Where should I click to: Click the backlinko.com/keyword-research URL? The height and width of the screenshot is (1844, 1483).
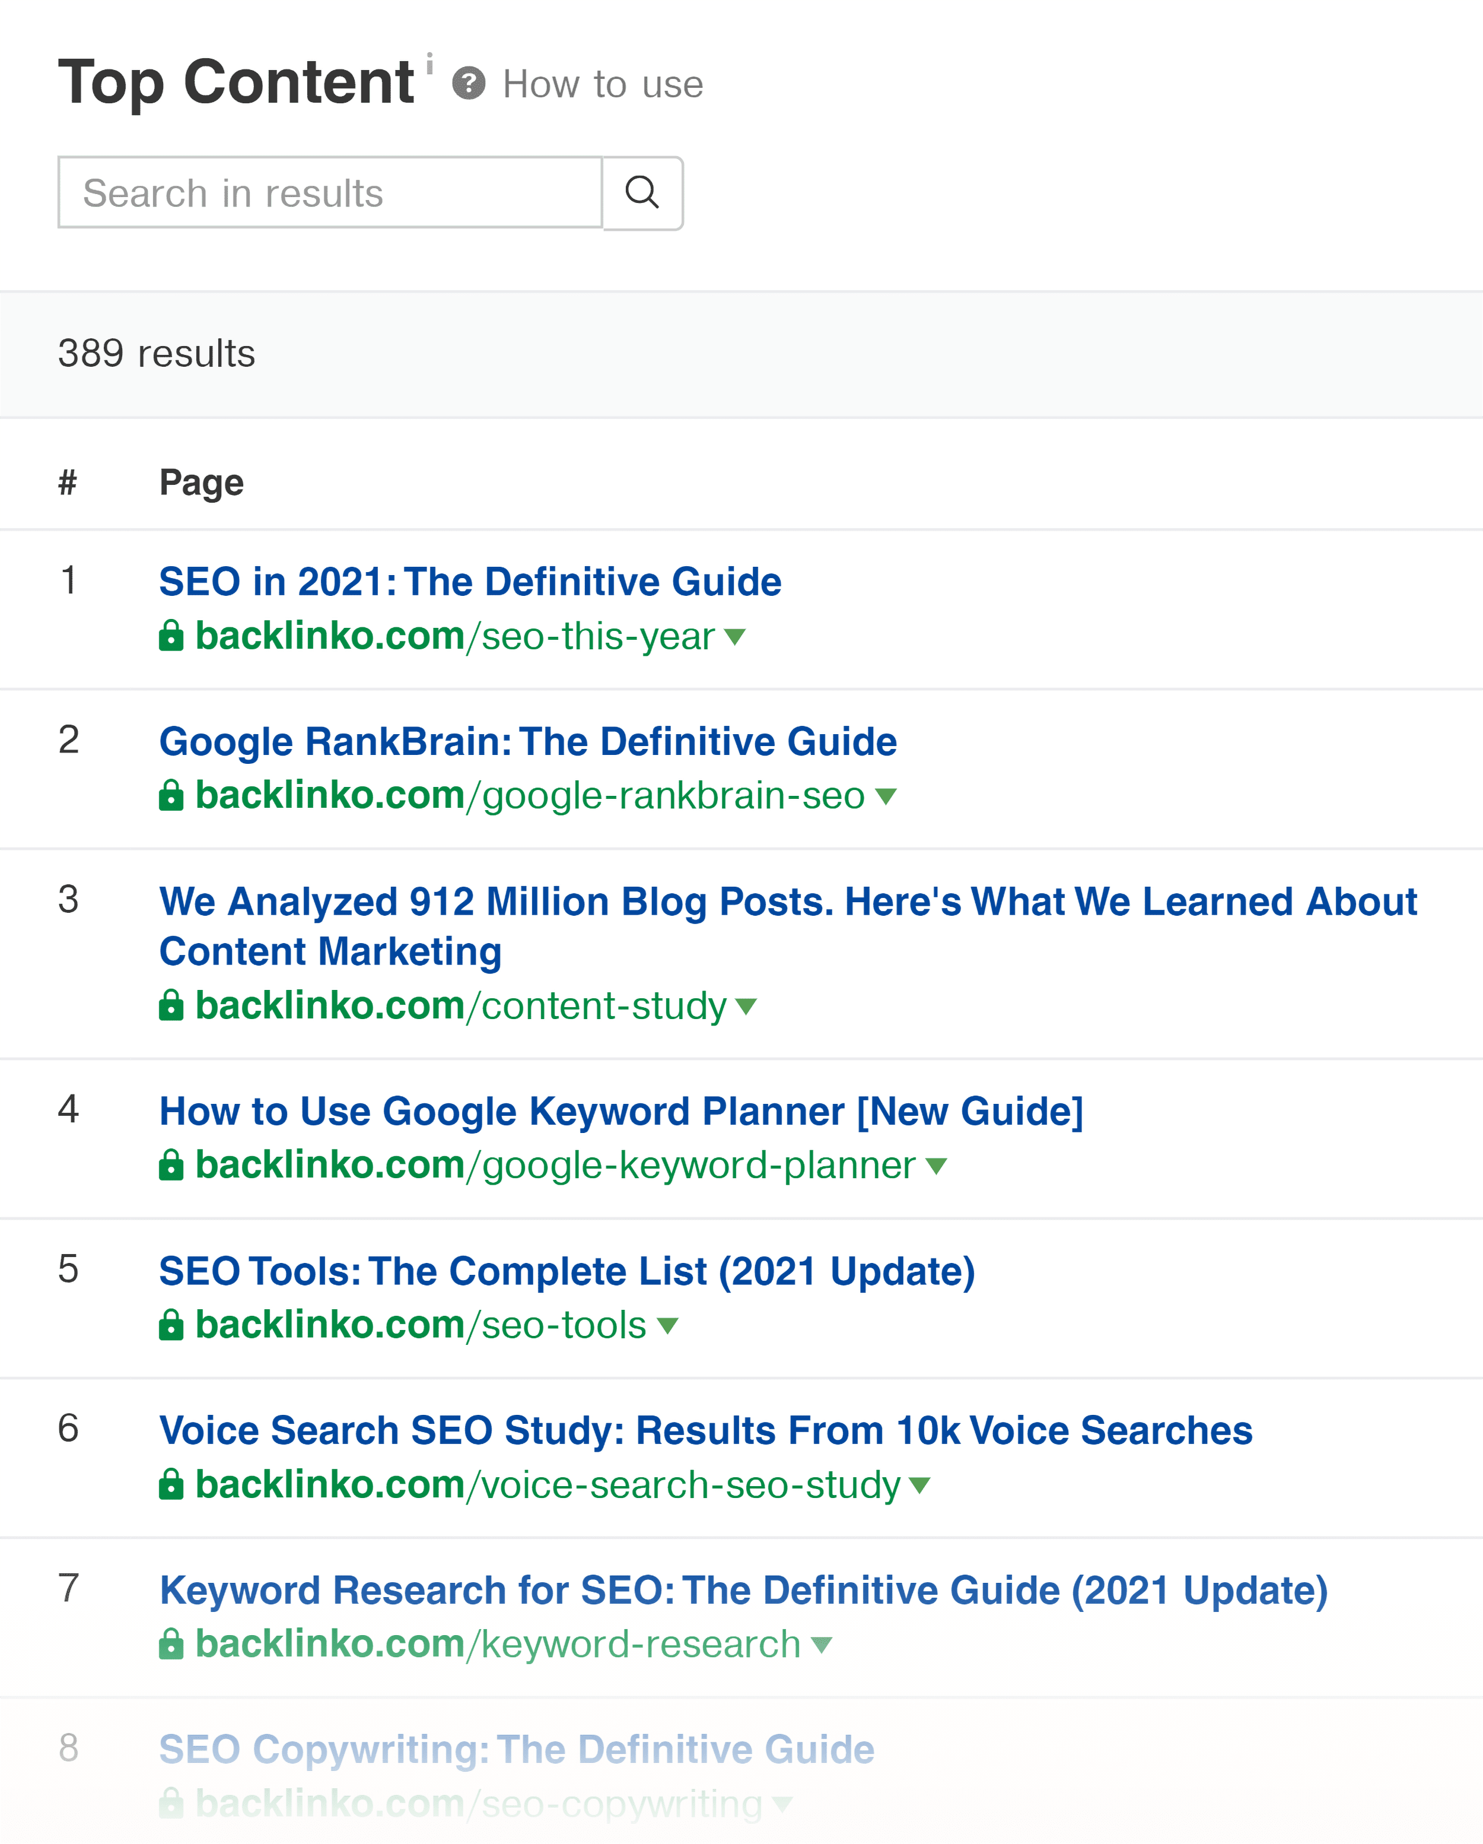(498, 1645)
